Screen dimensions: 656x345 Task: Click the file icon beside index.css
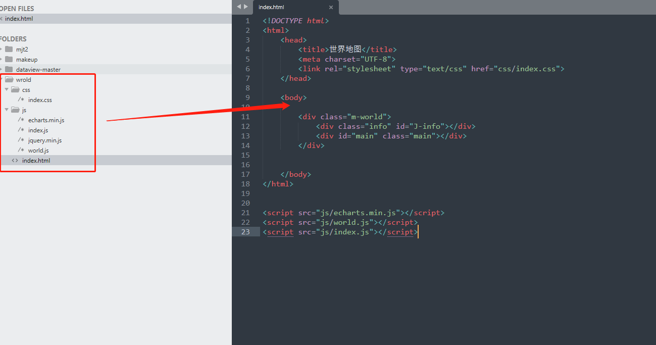pos(21,100)
